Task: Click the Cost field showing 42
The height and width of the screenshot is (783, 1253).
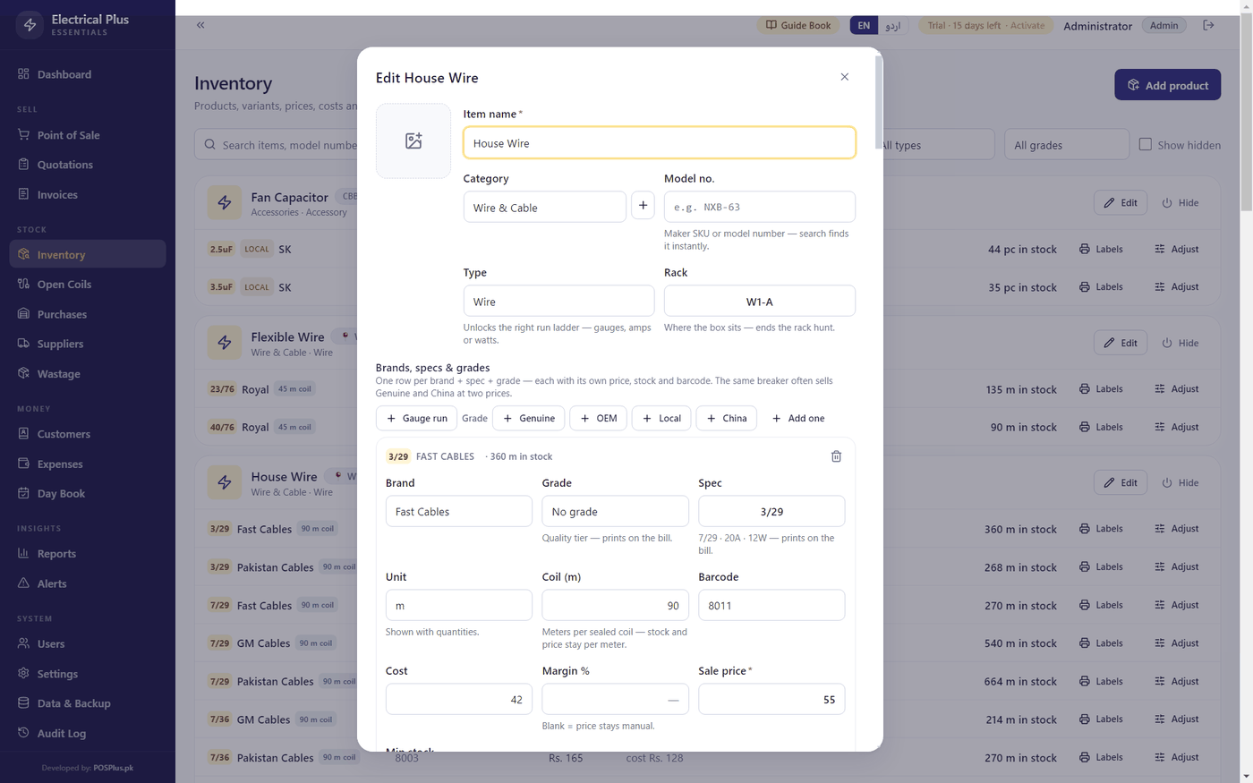Action: 459,699
